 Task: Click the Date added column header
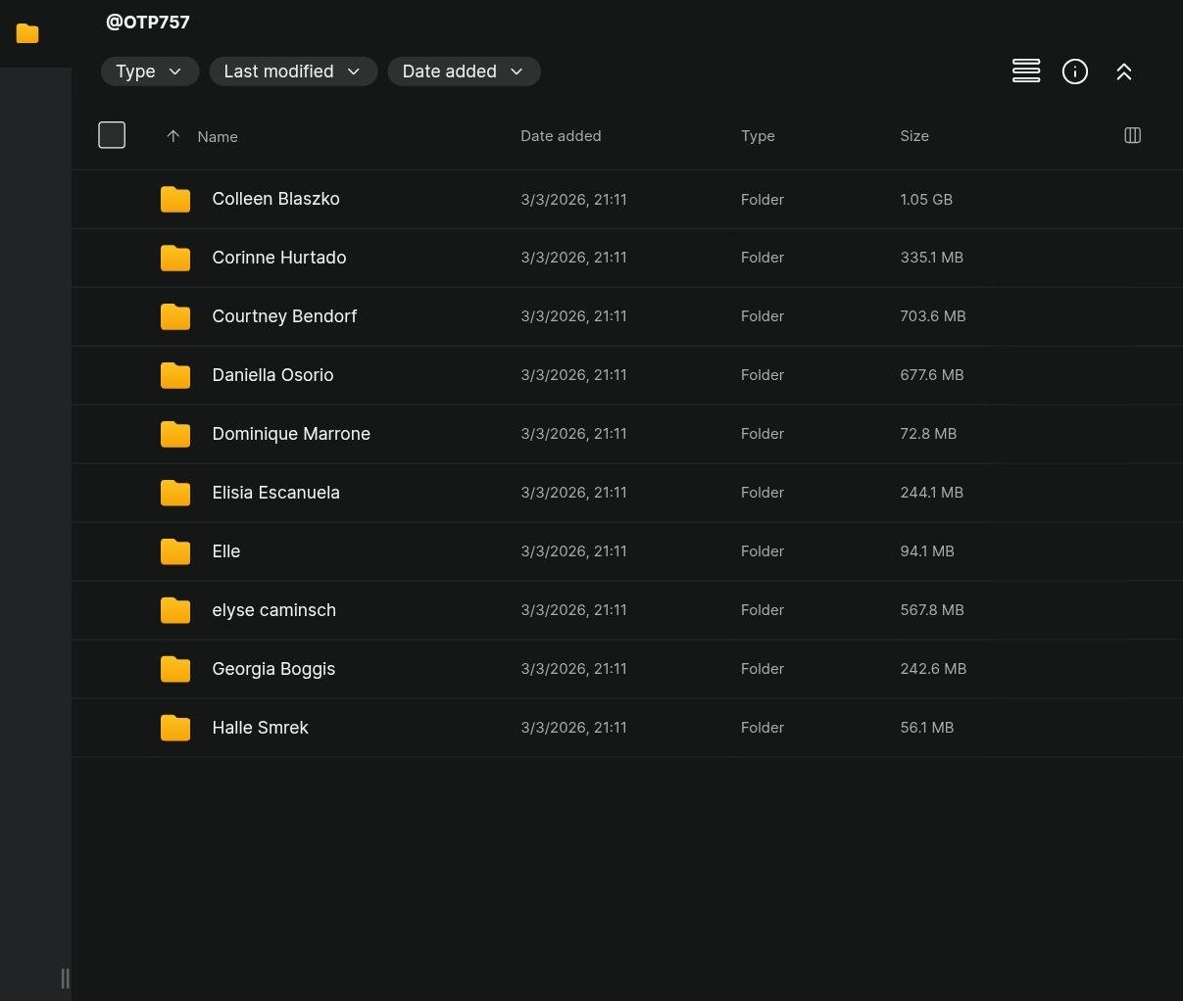(x=561, y=136)
